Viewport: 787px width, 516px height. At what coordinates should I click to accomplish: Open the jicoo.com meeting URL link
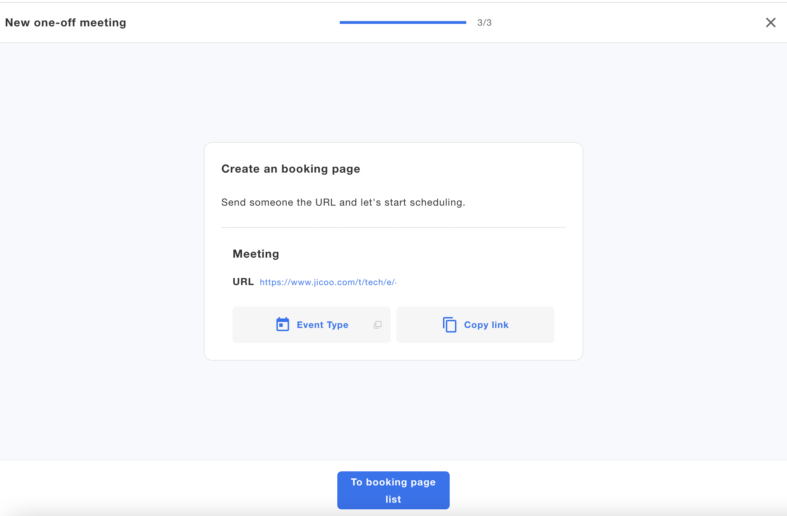tap(327, 282)
